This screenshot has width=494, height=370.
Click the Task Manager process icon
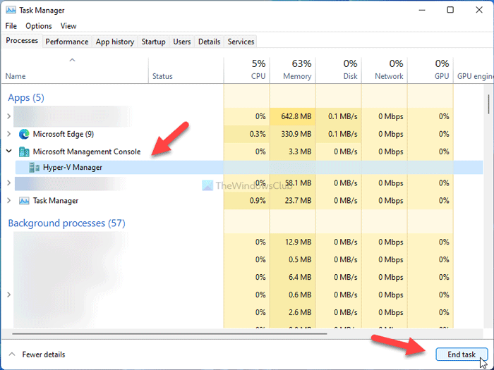[x=24, y=201]
